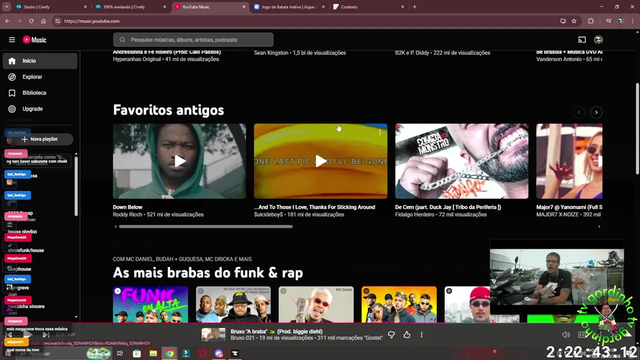The height and width of the screenshot is (360, 640).
Task: Select Upgrade in the sidebar
Action: [x=40, y=109]
